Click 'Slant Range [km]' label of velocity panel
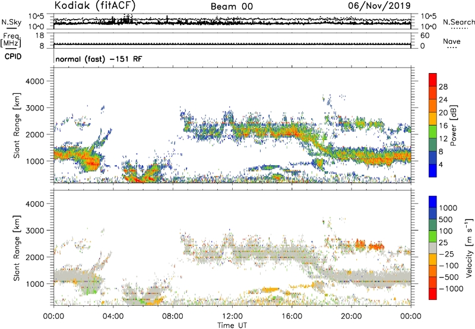The height and width of the screenshot is (329, 475). [17, 248]
